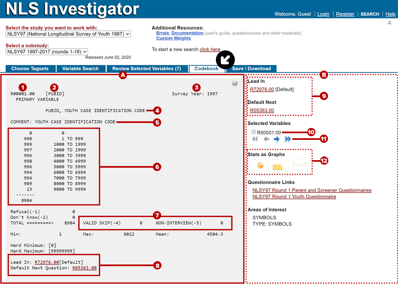Open the substudy selection dropdown

(47, 51)
